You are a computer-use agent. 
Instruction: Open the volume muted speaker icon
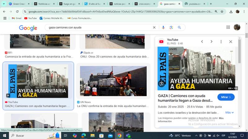point(218,136)
